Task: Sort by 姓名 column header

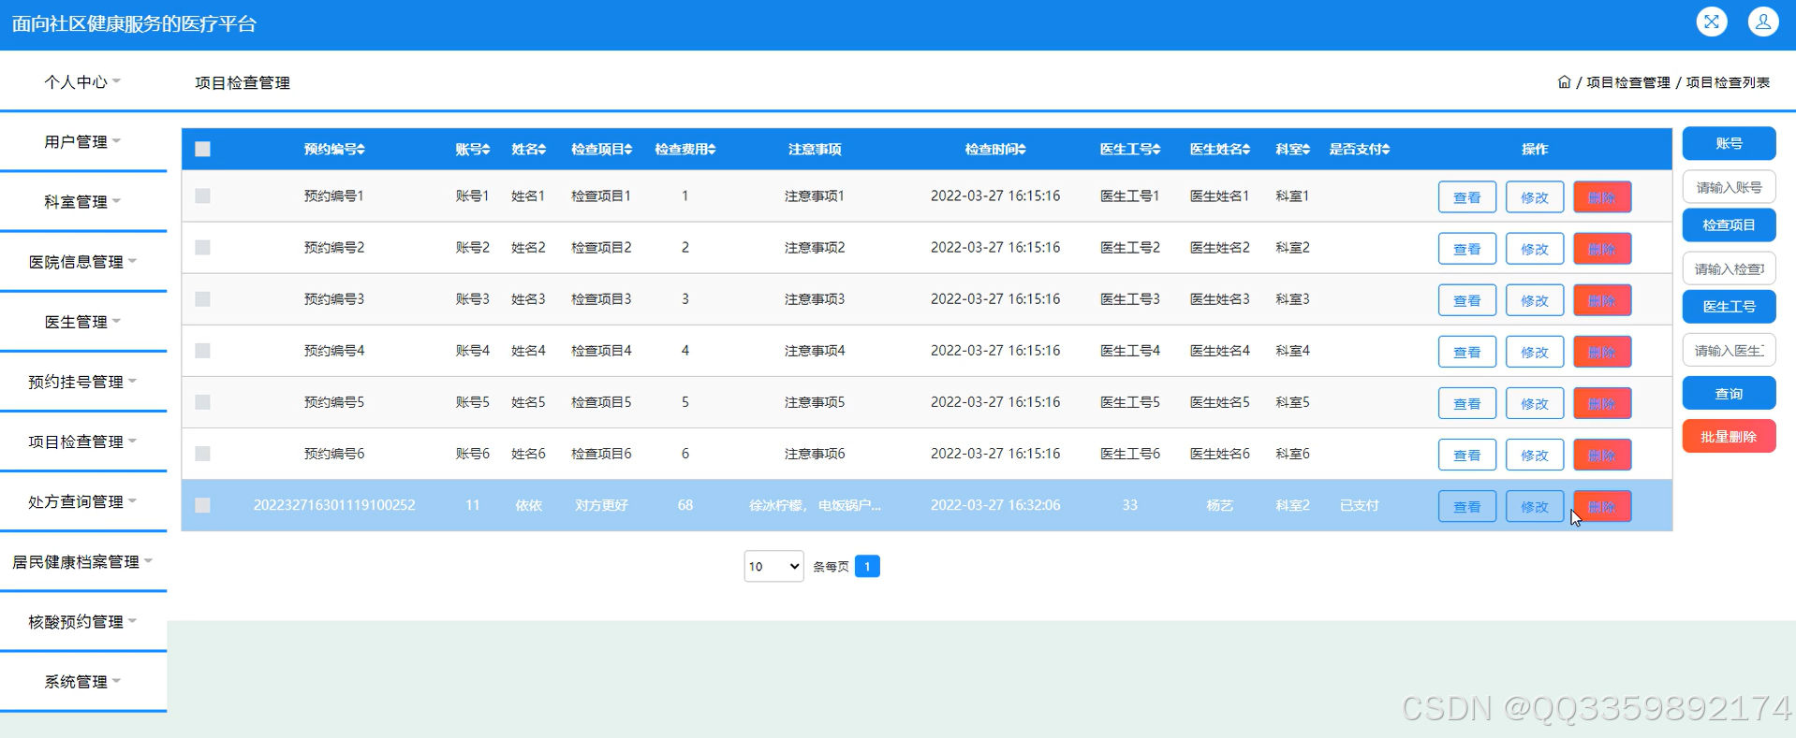Action: coord(528,150)
